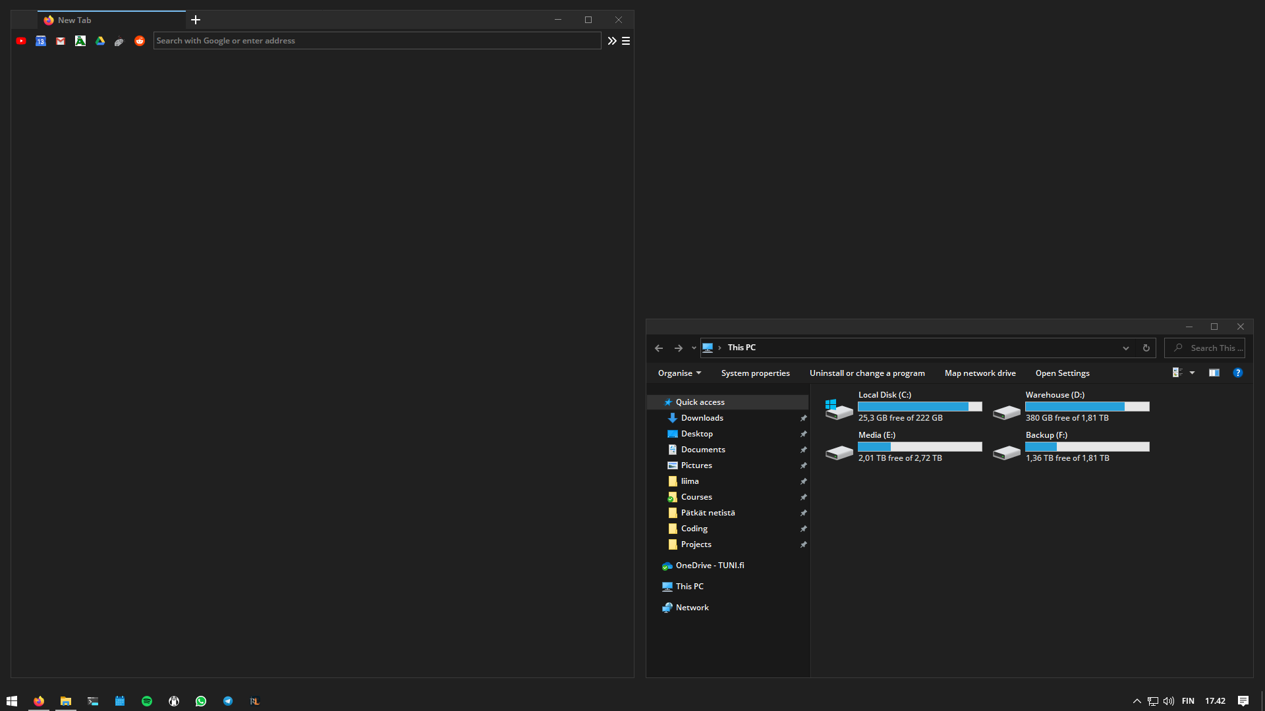Select Quick access in navigation pane
The width and height of the screenshot is (1265, 711).
[727, 402]
